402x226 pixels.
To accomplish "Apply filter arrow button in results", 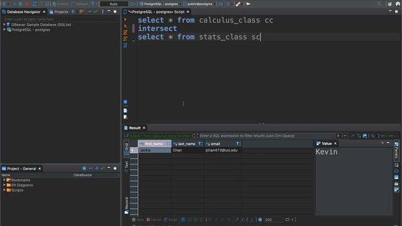I will click(338, 136).
